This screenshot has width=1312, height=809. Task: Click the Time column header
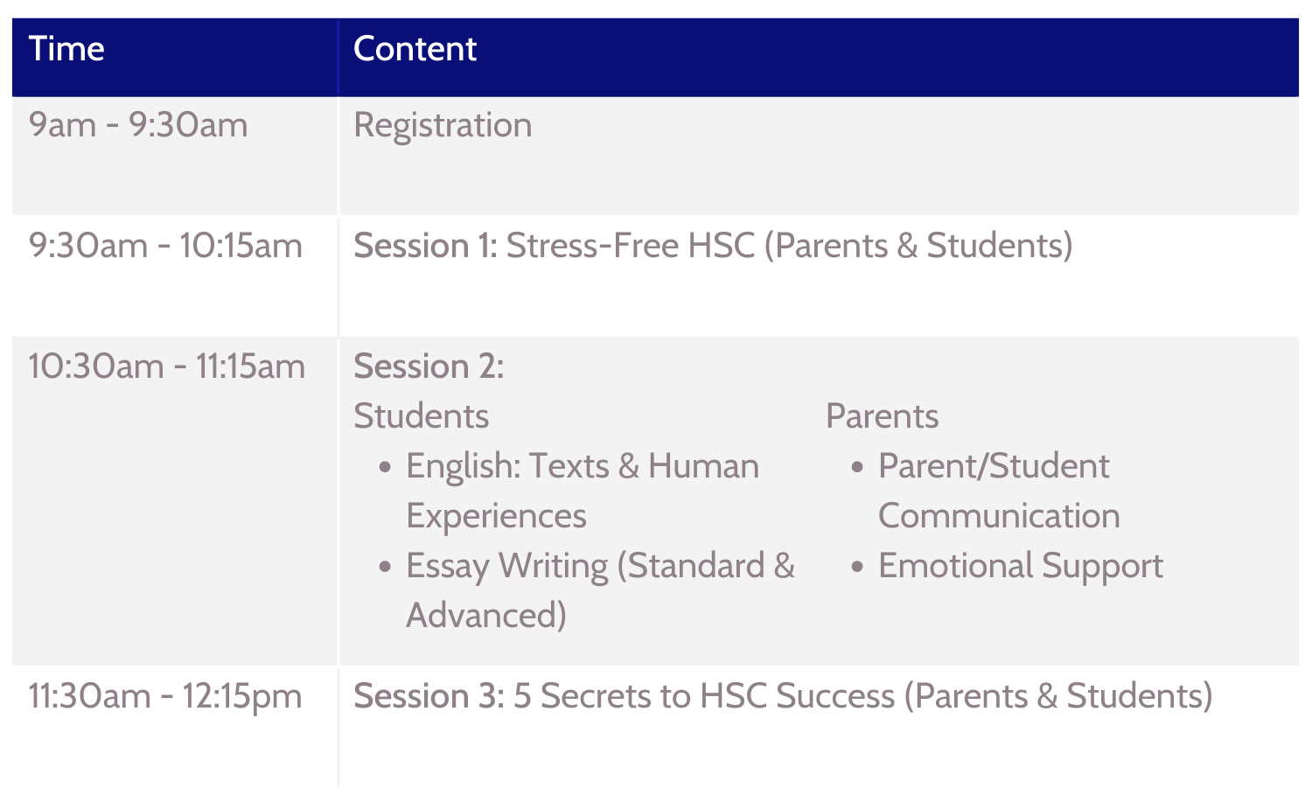[66, 49]
